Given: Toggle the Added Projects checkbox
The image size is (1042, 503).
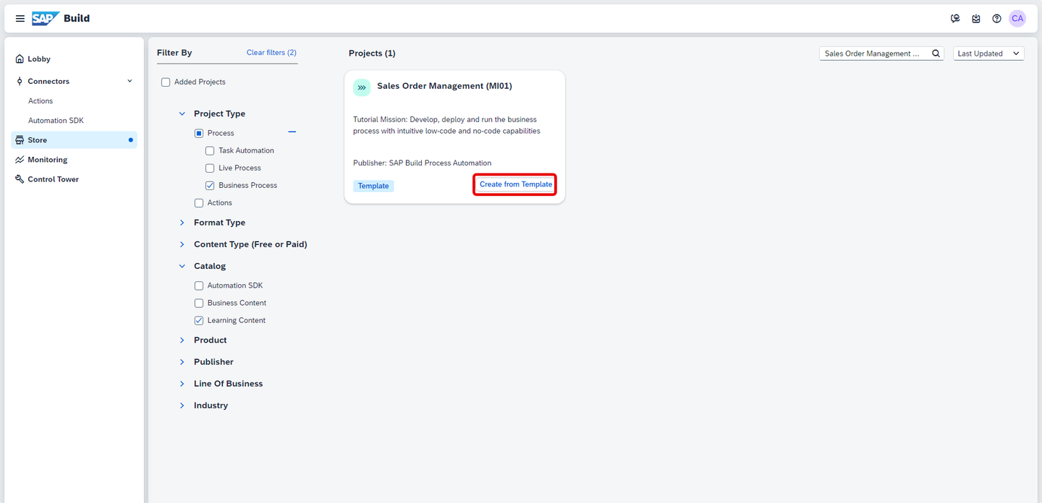Looking at the screenshot, I should click(166, 82).
